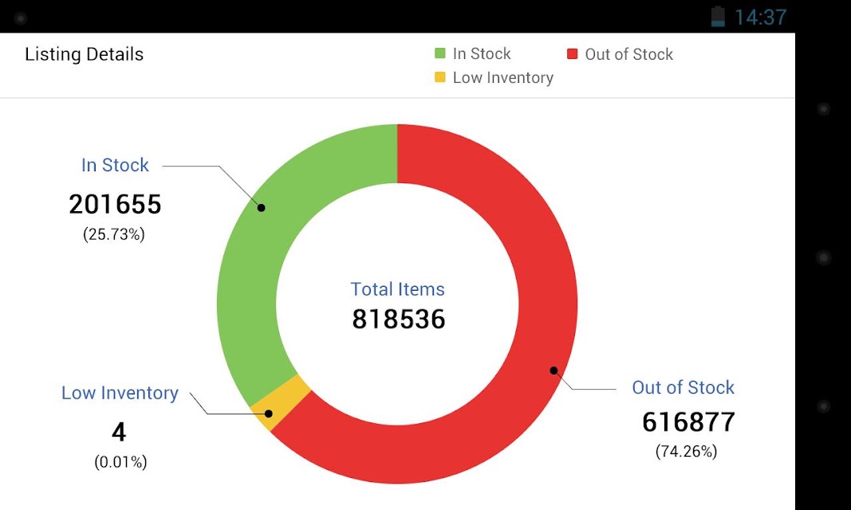Select the 616877 out-of-stock count
The width and height of the screenshot is (851, 510).
(x=689, y=422)
